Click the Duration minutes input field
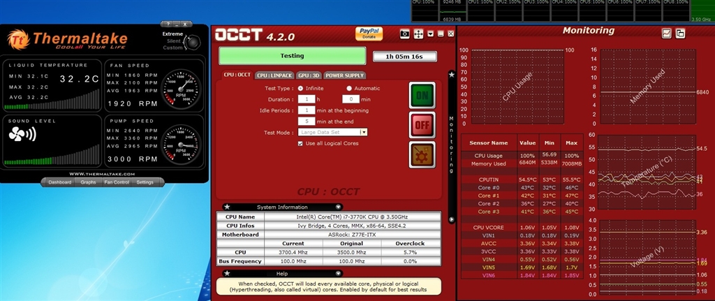 coord(351,99)
